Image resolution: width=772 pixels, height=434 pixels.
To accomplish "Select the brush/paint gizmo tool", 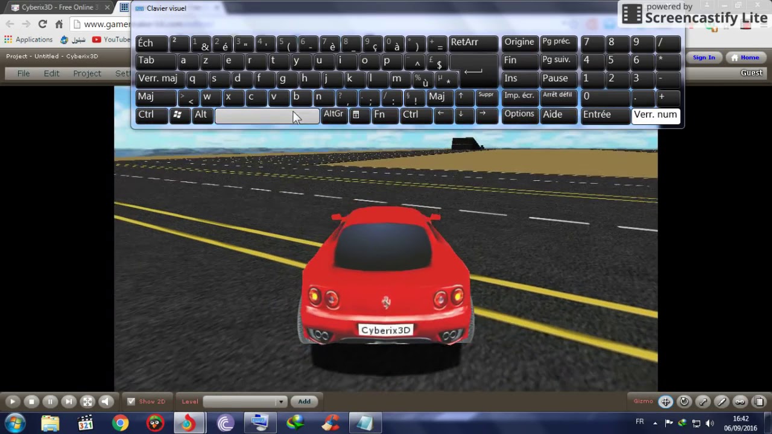I will (721, 401).
